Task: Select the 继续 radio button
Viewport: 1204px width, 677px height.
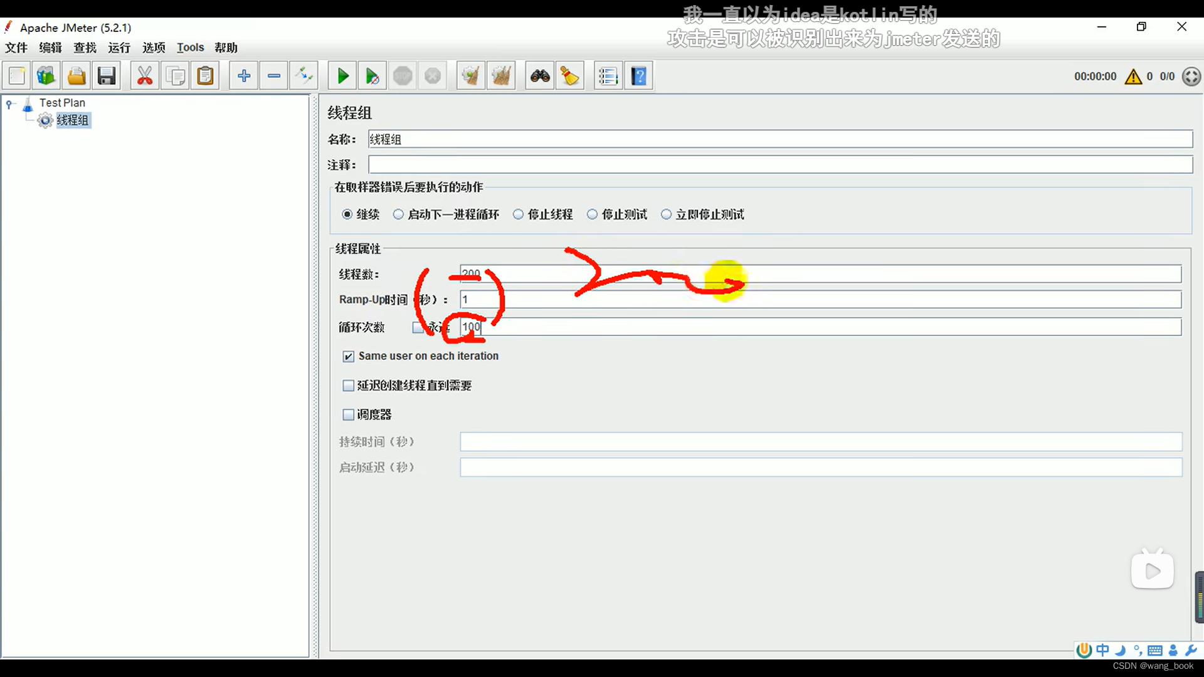Action: (347, 214)
